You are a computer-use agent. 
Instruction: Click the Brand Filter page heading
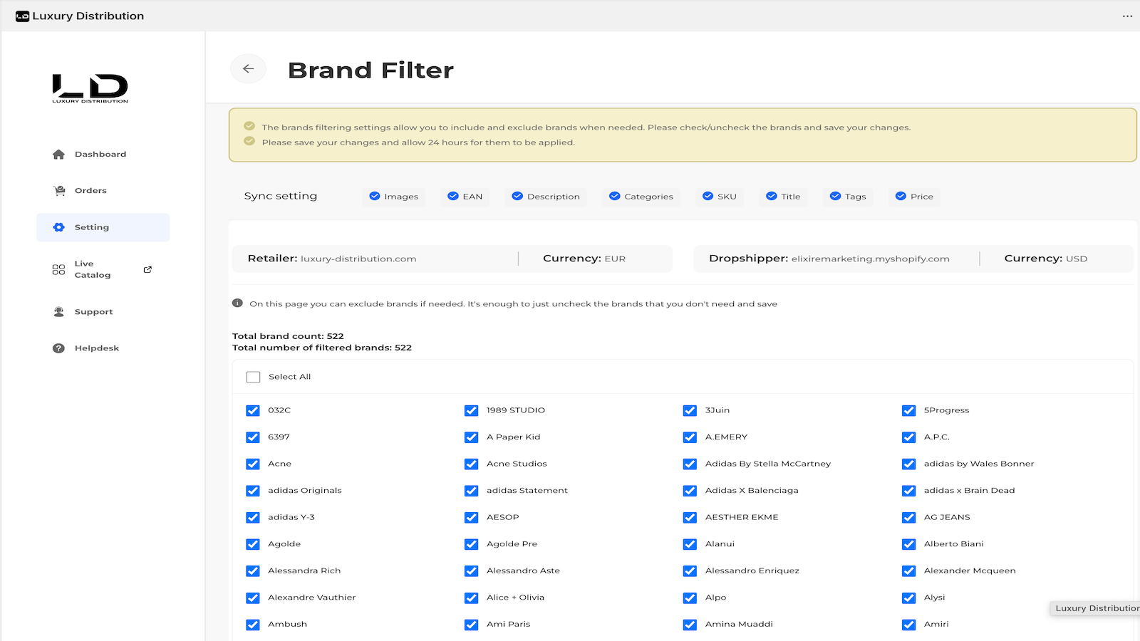[x=370, y=70]
